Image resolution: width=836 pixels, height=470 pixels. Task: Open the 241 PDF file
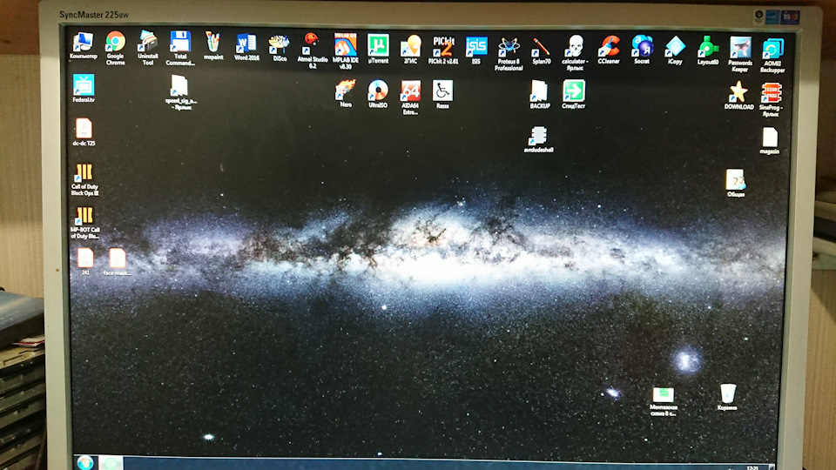(85, 262)
